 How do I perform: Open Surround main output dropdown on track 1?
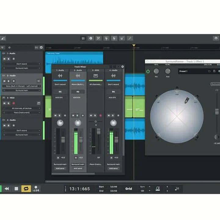[22, 68]
